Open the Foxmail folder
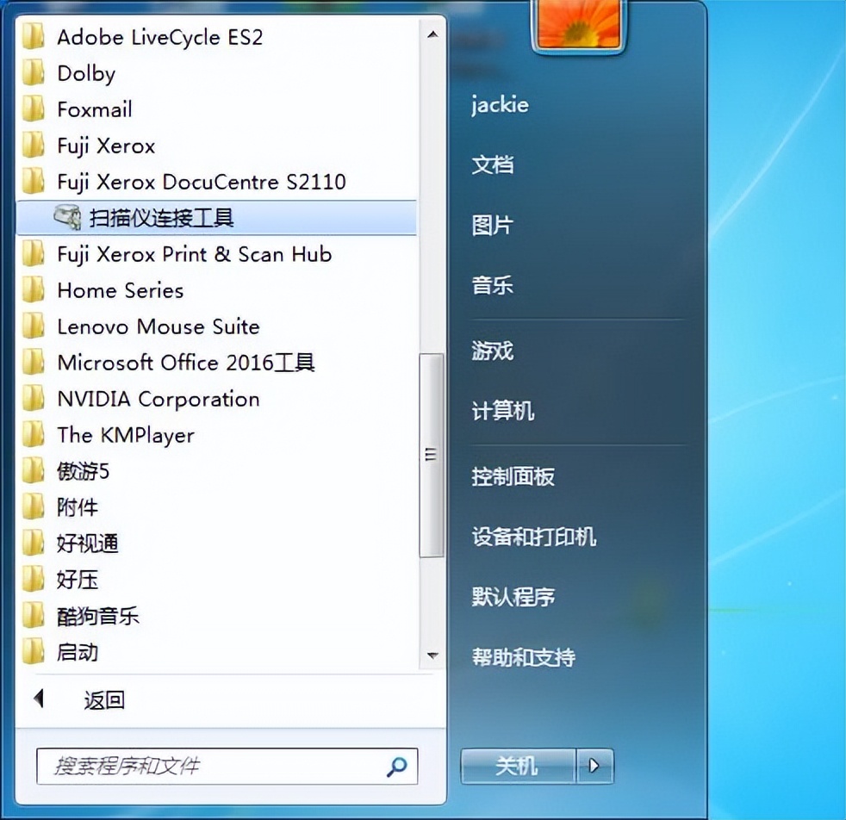This screenshot has width=846, height=820. tap(95, 109)
